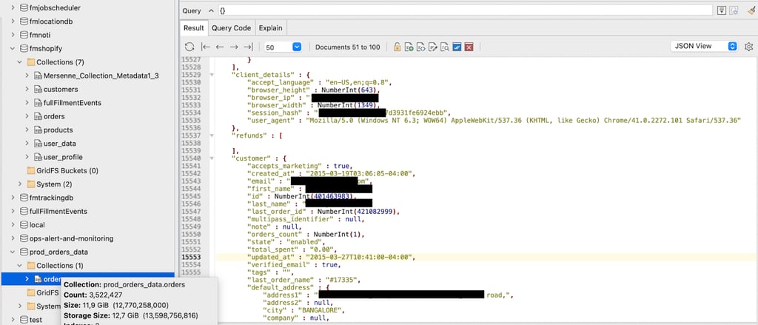The image size is (758, 325).
Task: Select the user_data collection
Action: pos(59,143)
